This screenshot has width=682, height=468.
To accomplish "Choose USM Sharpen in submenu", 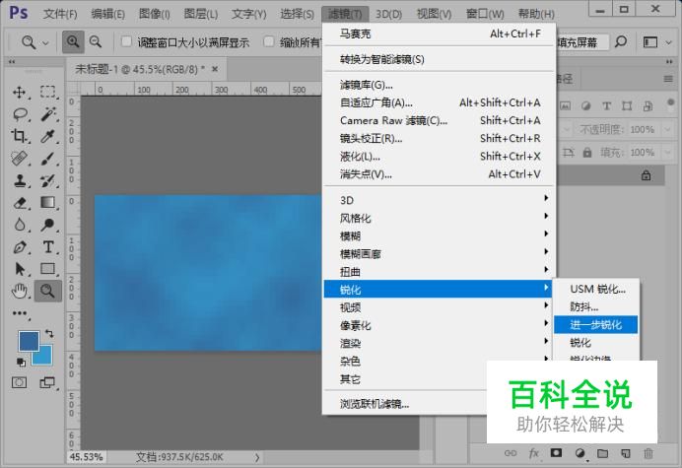I will pyautogui.click(x=596, y=289).
